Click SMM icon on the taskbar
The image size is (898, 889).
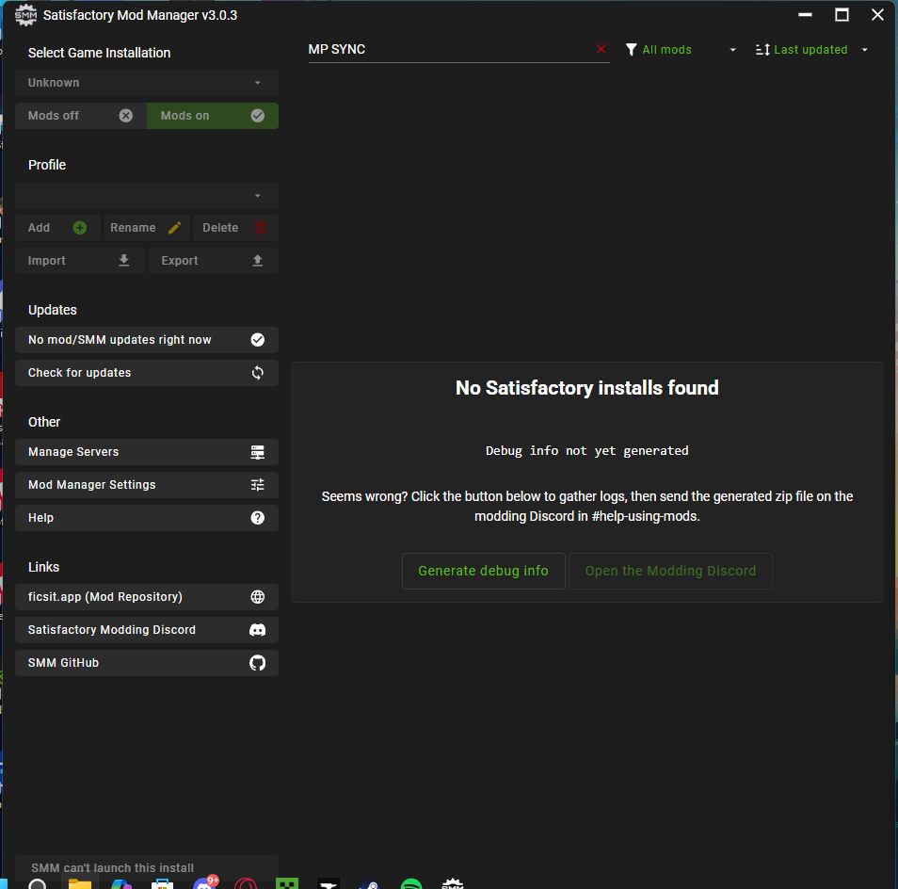(x=453, y=884)
